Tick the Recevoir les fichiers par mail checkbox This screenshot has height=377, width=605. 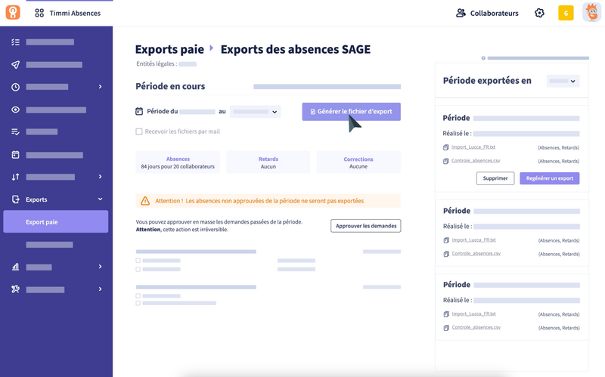coord(139,131)
